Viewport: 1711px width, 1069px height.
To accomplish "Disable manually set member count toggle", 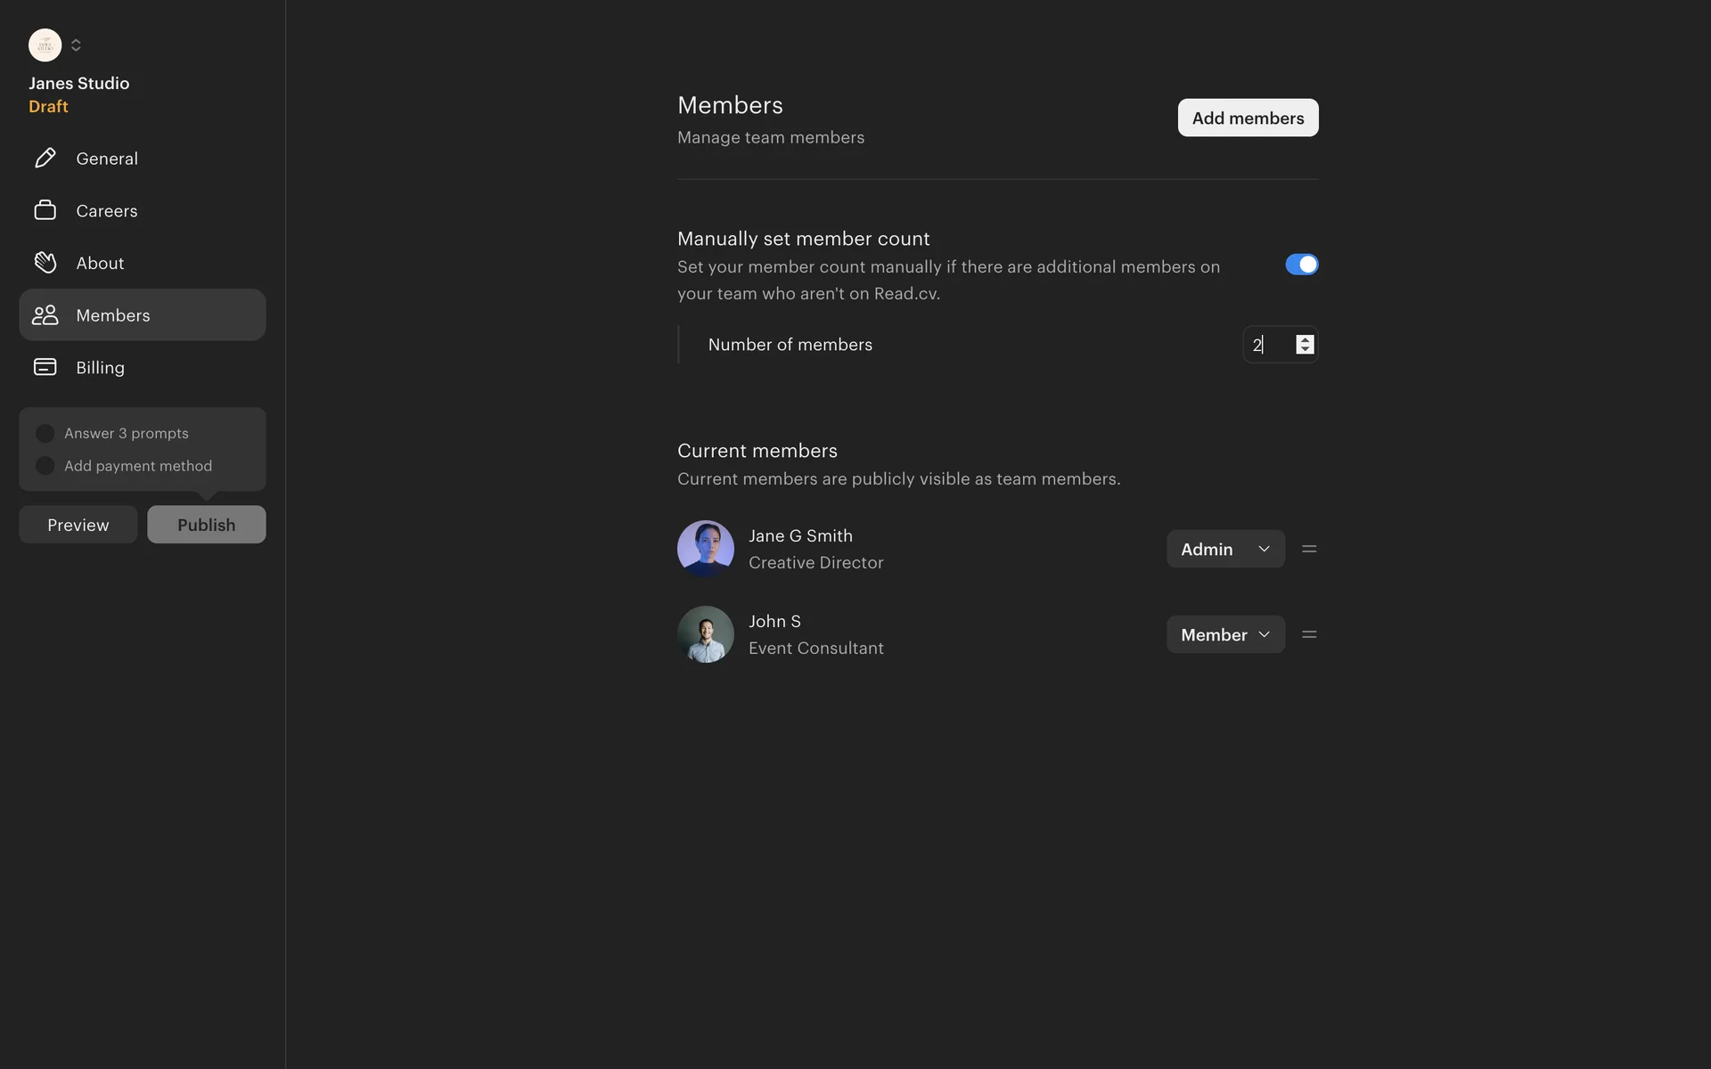I will click(1301, 265).
